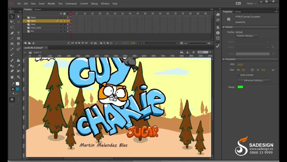Play the timeline animation
This screenshot has width=287, height=162.
tap(79, 43)
